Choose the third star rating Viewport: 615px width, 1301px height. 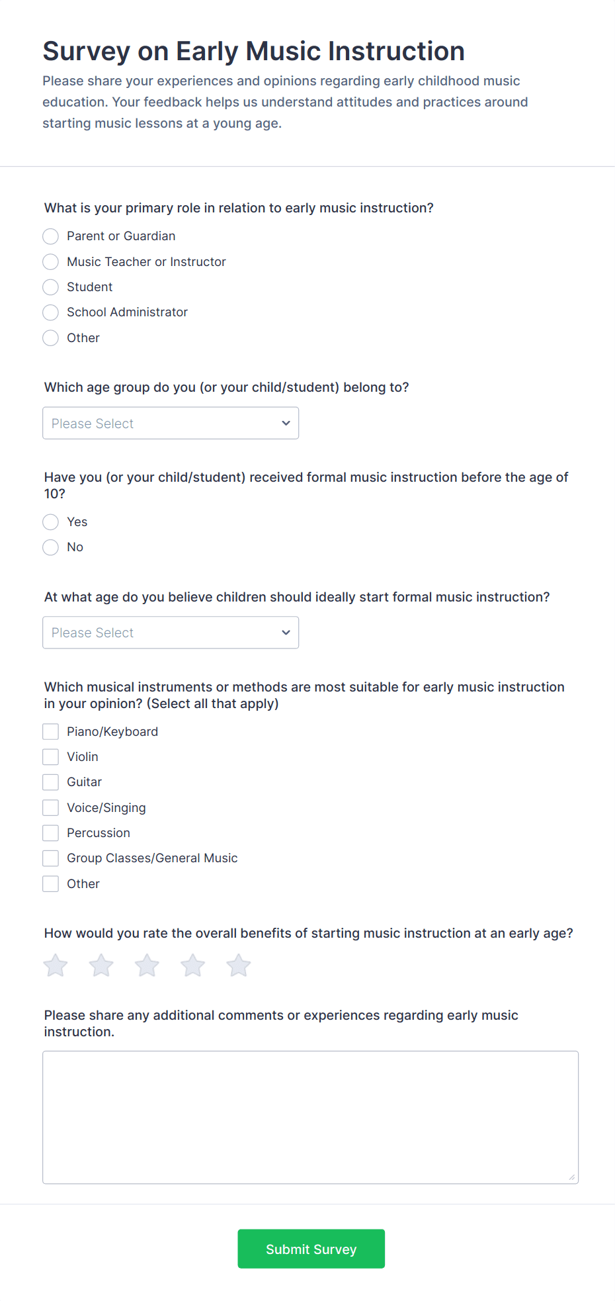click(147, 965)
